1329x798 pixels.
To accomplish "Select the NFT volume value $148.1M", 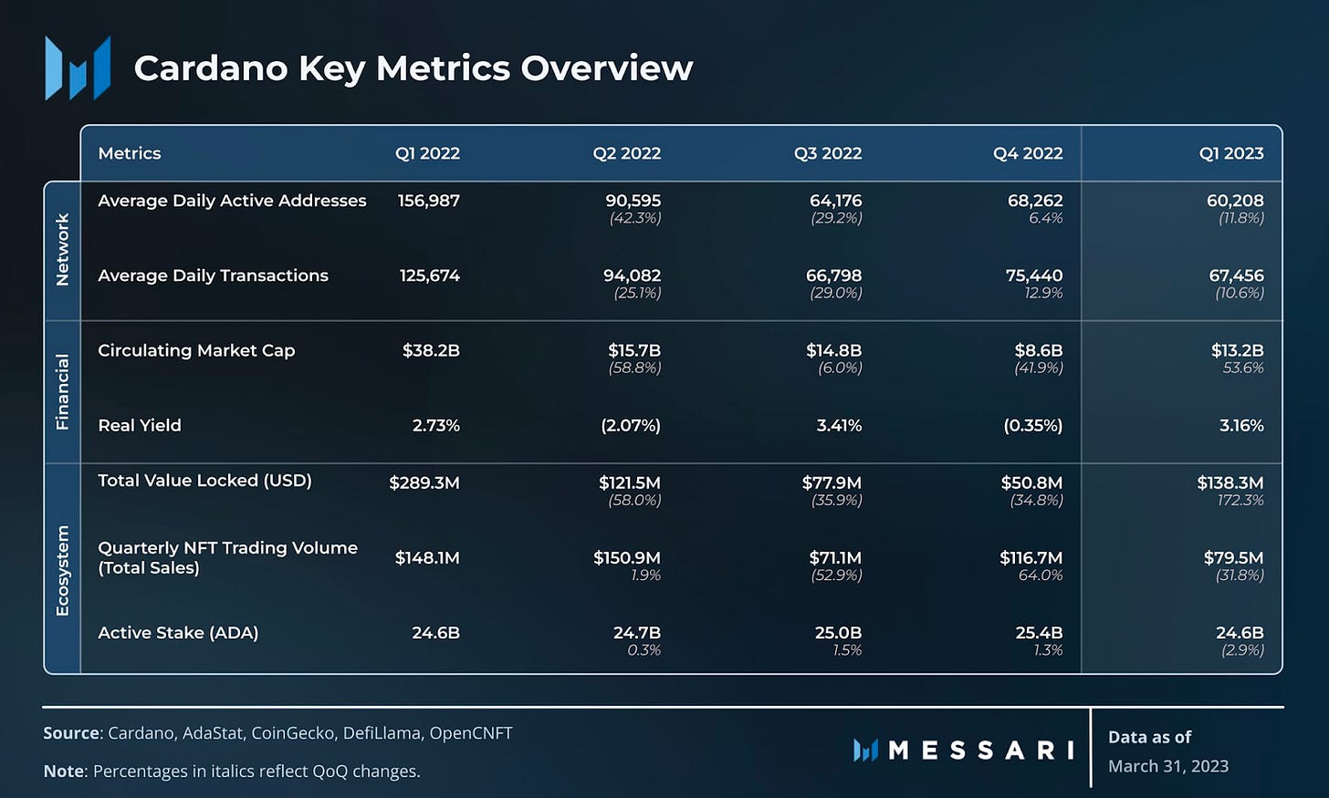I will point(427,558).
